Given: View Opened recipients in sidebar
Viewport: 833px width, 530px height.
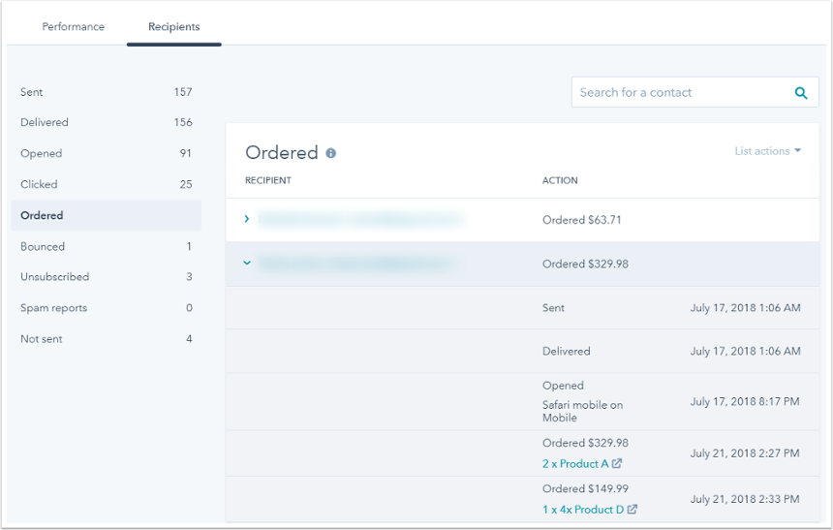Looking at the screenshot, I should click(42, 154).
